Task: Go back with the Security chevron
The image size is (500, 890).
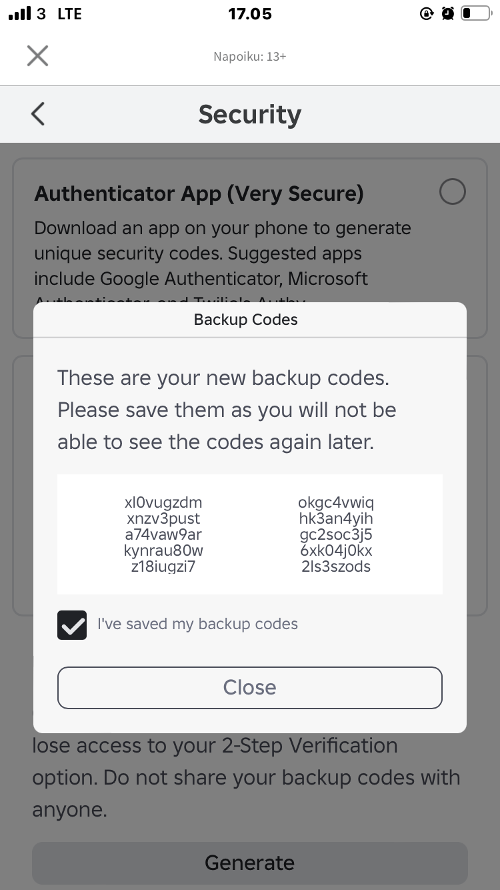Action: click(38, 114)
